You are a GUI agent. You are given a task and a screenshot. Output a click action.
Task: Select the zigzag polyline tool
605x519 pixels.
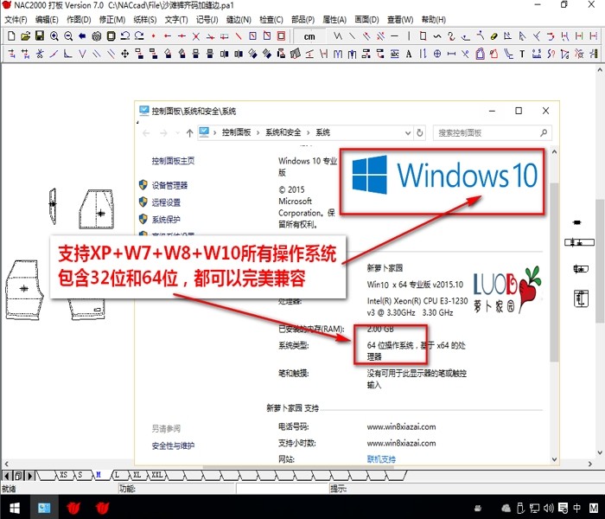[338, 36]
